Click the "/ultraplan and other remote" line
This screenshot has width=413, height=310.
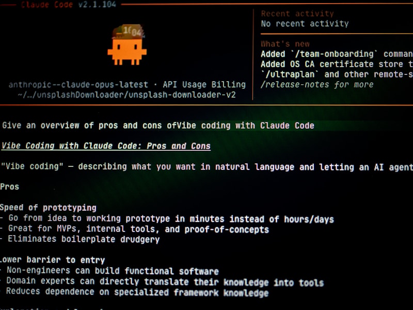[x=337, y=74]
